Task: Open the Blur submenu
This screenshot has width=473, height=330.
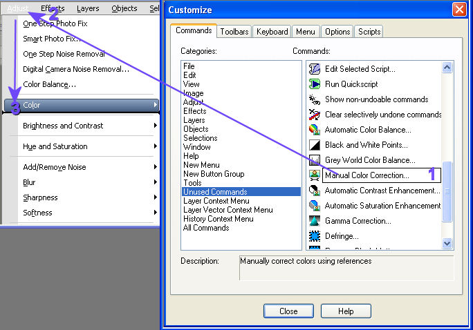Action: (x=83, y=182)
